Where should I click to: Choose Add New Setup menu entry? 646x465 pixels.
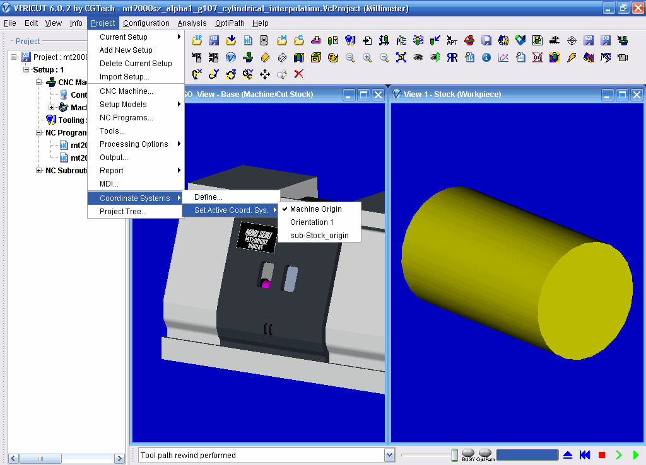[x=136, y=50]
